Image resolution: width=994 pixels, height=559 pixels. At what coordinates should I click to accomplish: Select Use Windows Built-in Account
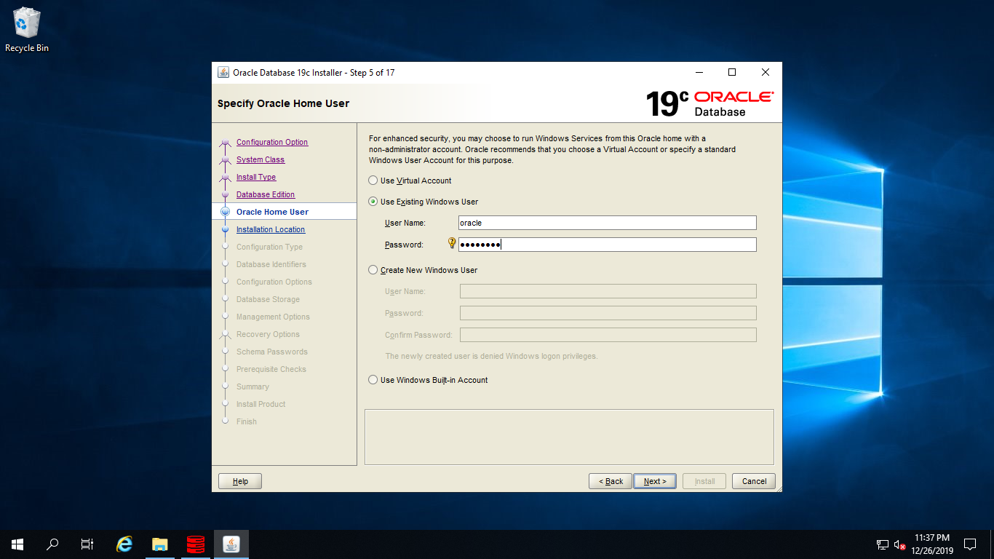pos(373,379)
